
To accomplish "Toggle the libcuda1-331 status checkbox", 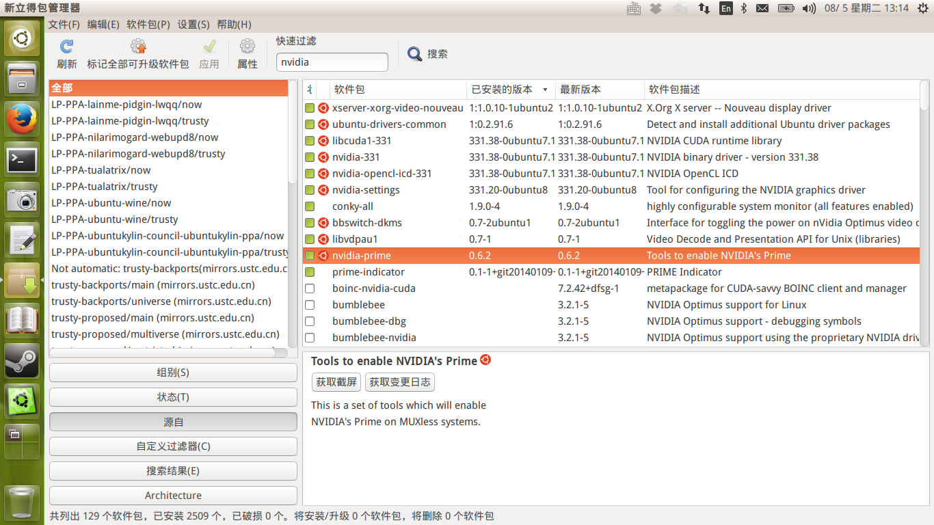I will [x=310, y=141].
